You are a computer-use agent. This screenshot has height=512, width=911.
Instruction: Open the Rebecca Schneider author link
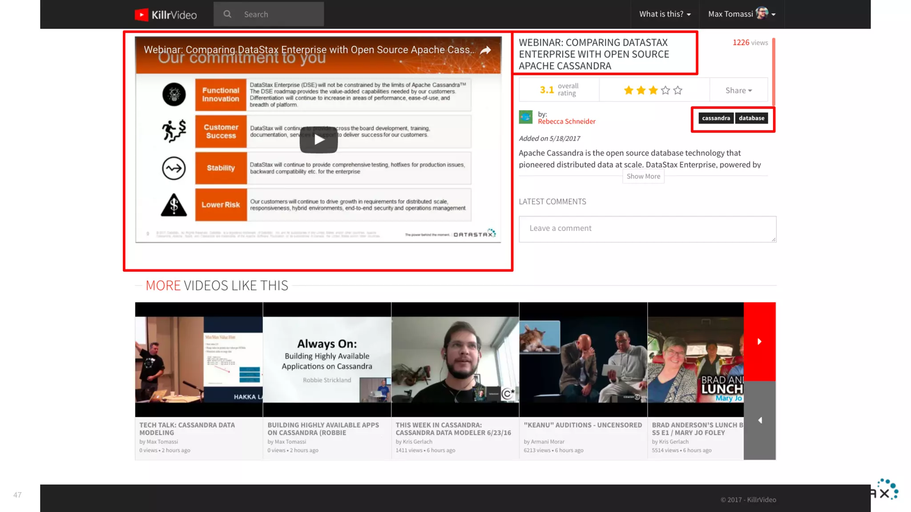pyautogui.click(x=566, y=121)
